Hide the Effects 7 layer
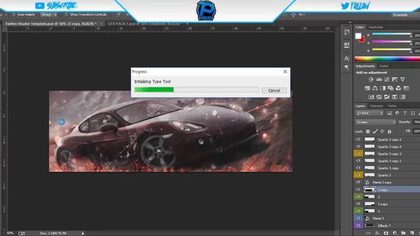 click(358, 226)
